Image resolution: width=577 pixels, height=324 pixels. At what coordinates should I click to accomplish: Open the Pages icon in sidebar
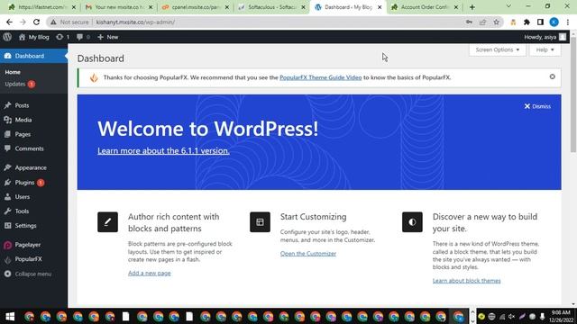(x=8, y=134)
